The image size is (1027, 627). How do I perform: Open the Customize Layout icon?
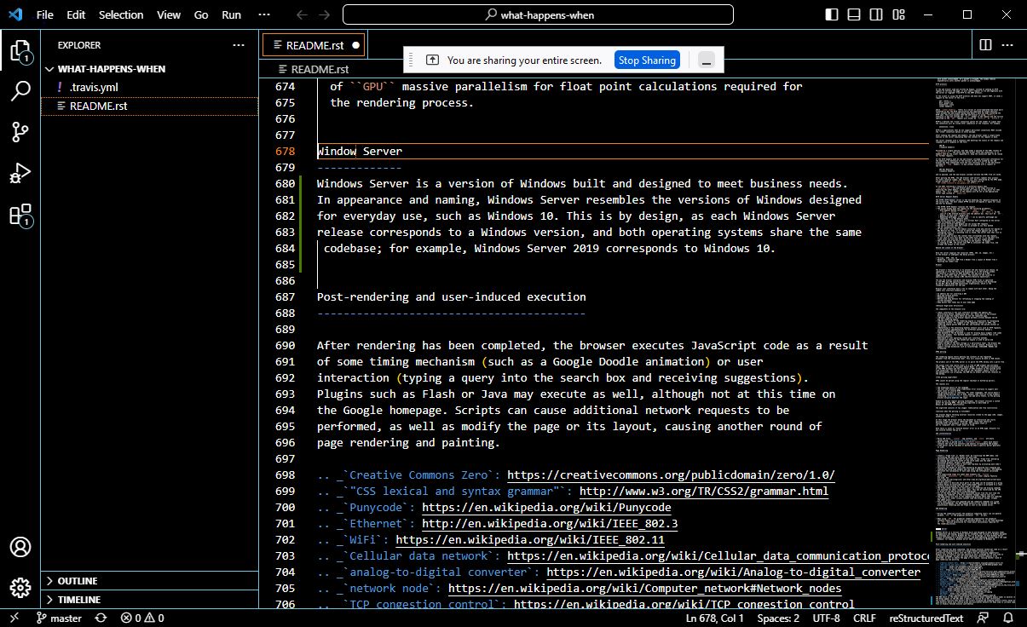899,14
